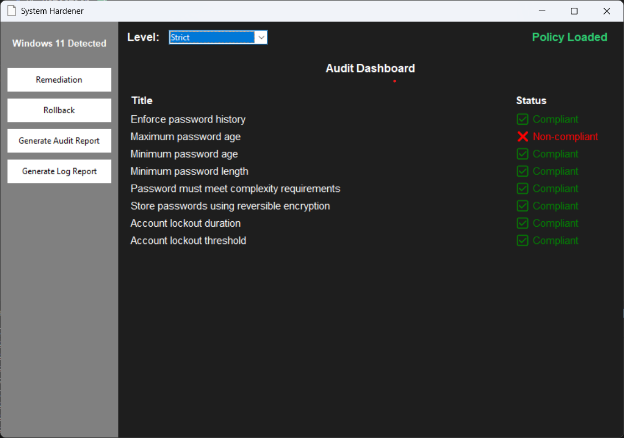Image resolution: width=624 pixels, height=438 pixels.
Task: Click the document icon in the title bar
Action: [x=12, y=11]
